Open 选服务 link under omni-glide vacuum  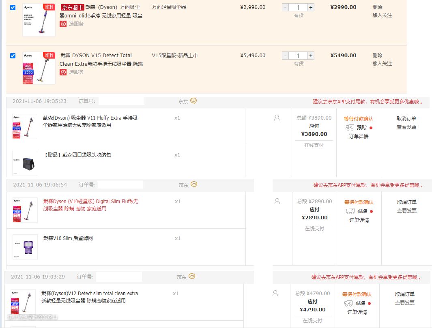pos(76,24)
